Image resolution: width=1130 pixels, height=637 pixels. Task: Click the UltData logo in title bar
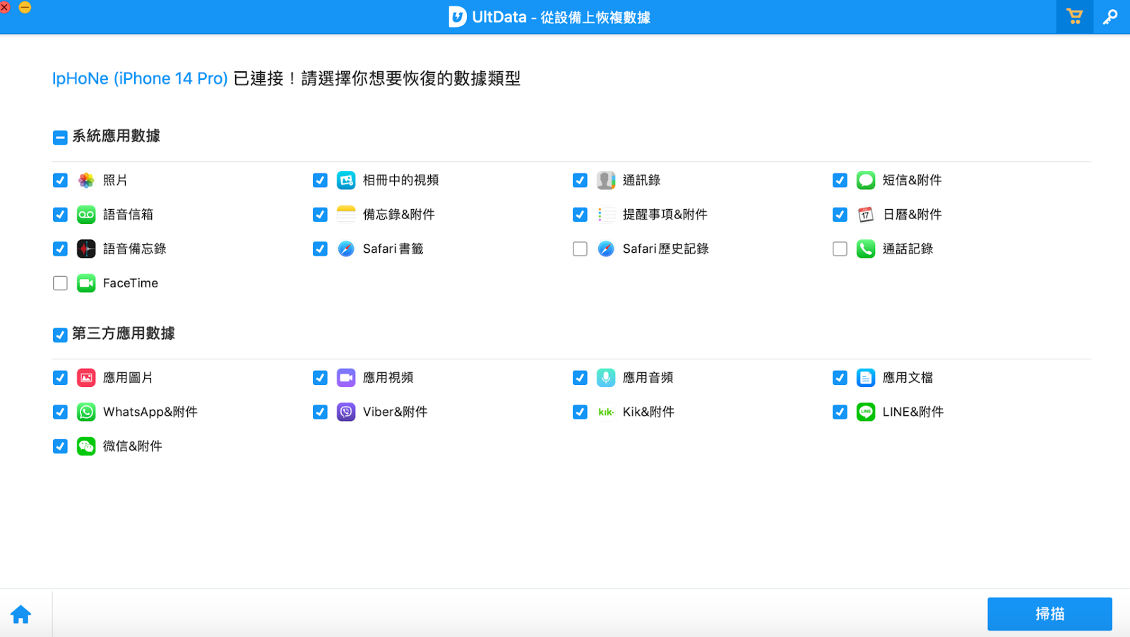click(458, 17)
